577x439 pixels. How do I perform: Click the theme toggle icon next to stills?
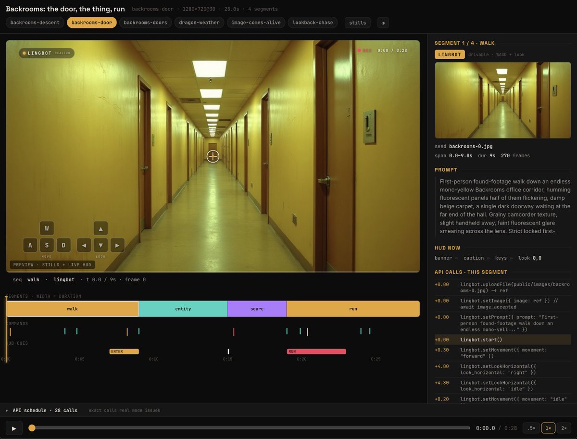(383, 23)
